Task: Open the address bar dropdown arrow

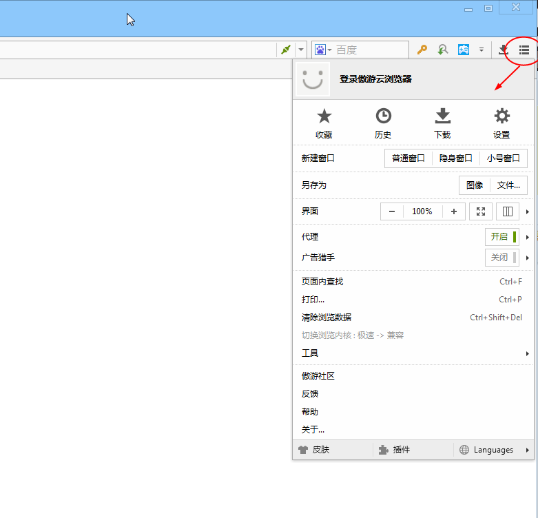Action: pos(301,50)
